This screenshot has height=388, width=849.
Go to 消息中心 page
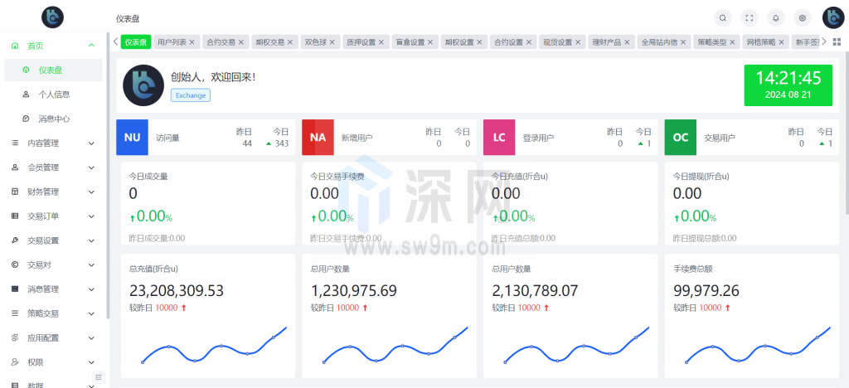click(54, 119)
